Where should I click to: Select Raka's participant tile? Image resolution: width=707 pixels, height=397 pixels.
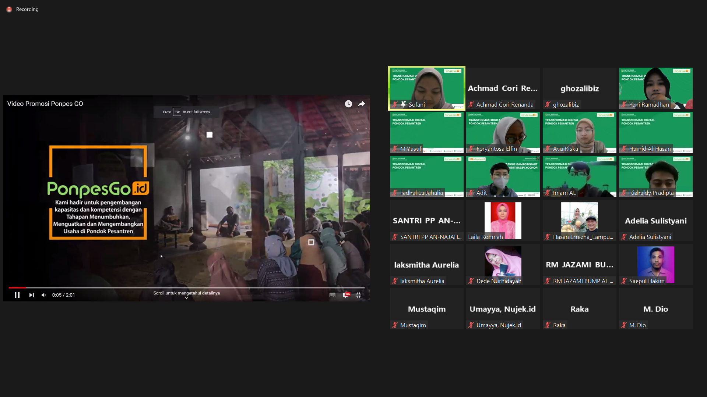[x=580, y=309]
